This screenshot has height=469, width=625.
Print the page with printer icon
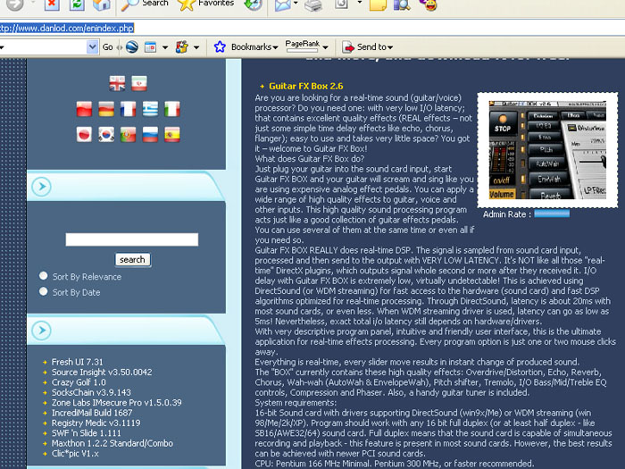313,4
